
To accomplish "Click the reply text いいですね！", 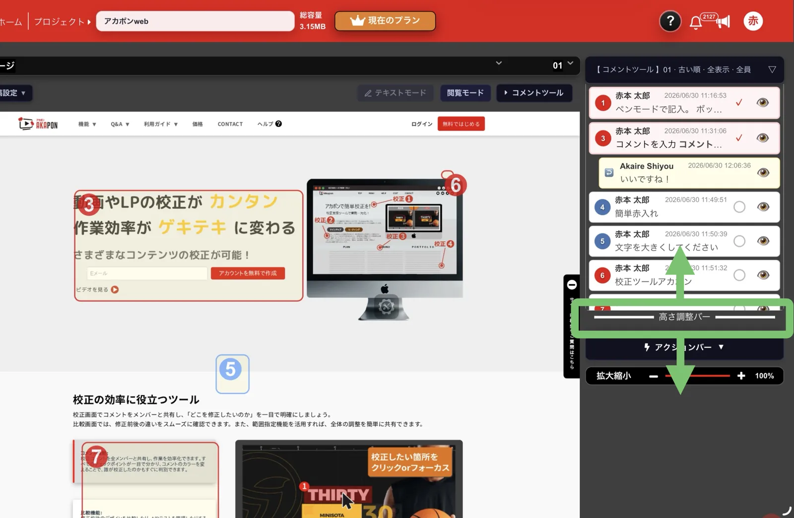I will 645,179.
